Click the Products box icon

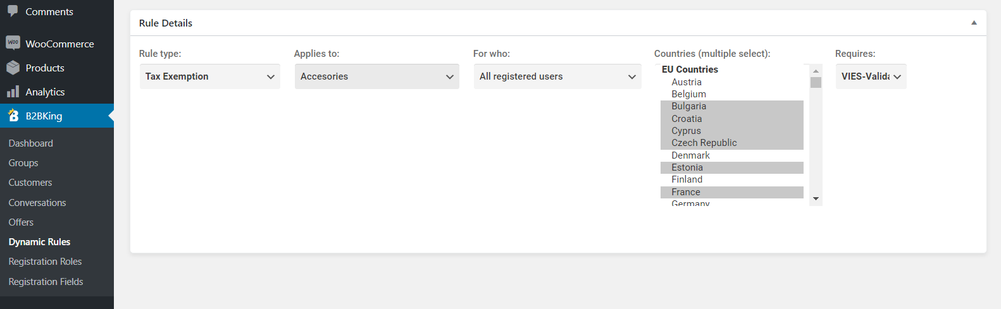coord(13,68)
